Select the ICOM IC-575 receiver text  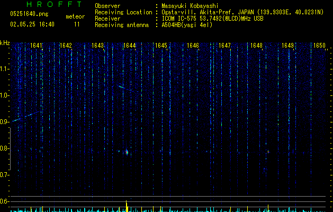[x=212, y=19]
